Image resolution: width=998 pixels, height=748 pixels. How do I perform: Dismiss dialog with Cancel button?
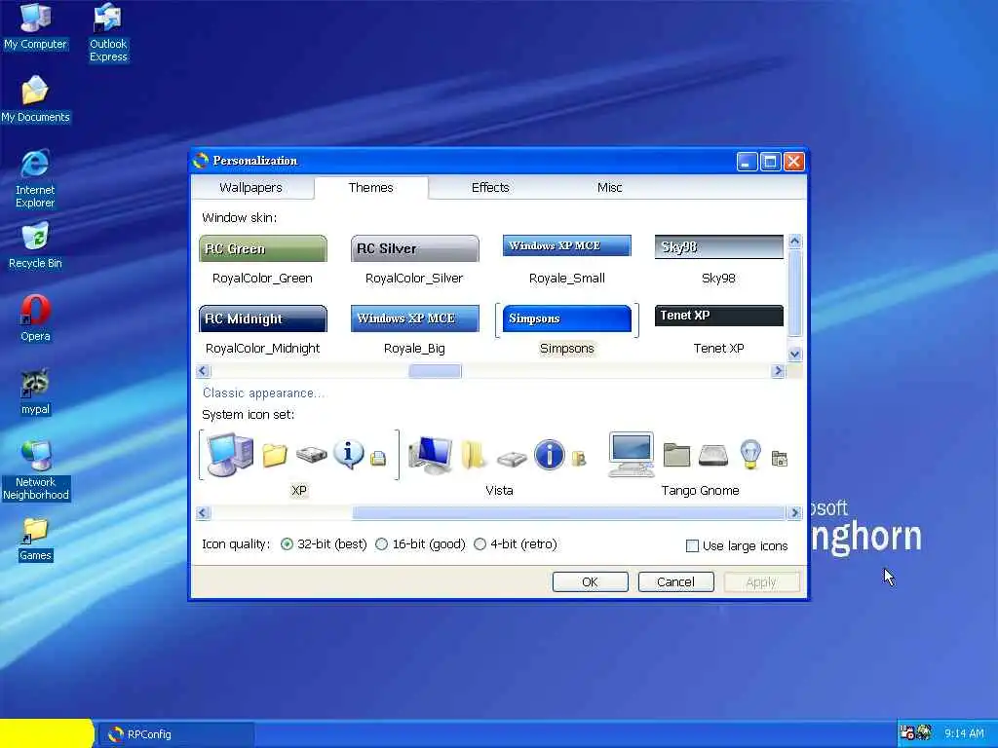[676, 582]
